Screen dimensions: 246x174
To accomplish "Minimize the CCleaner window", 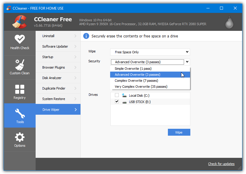I will point(208,8).
